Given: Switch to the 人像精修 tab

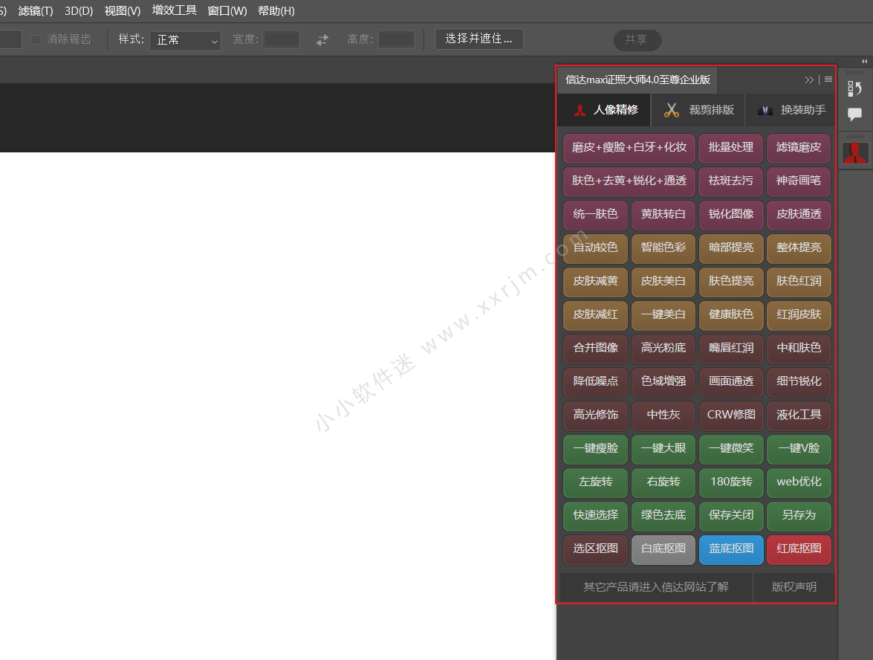Looking at the screenshot, I should click(x=605, y=110).
